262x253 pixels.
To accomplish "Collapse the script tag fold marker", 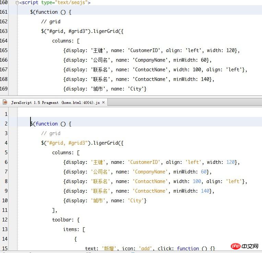I will tap(17, 3).
